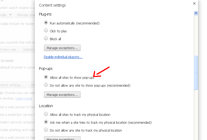
Task: Follow the Learn more link
Action: click(24, 98)
